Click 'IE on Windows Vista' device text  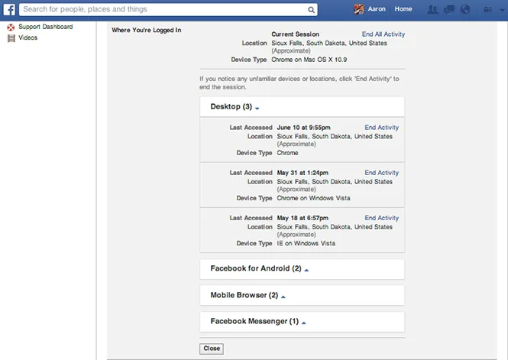coord(306,243)
